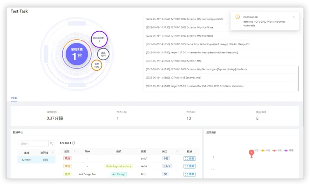The height and width of the screenshot is (186, 310).
Task: Open the view button for port 6379 row
Action: (x=189, y=166)
